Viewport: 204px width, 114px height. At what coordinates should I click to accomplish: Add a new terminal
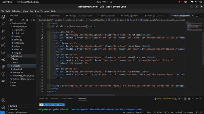pos(179,98)
